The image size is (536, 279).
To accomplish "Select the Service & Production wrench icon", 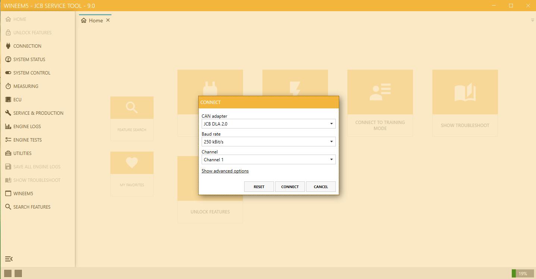I will click(8, 113).
